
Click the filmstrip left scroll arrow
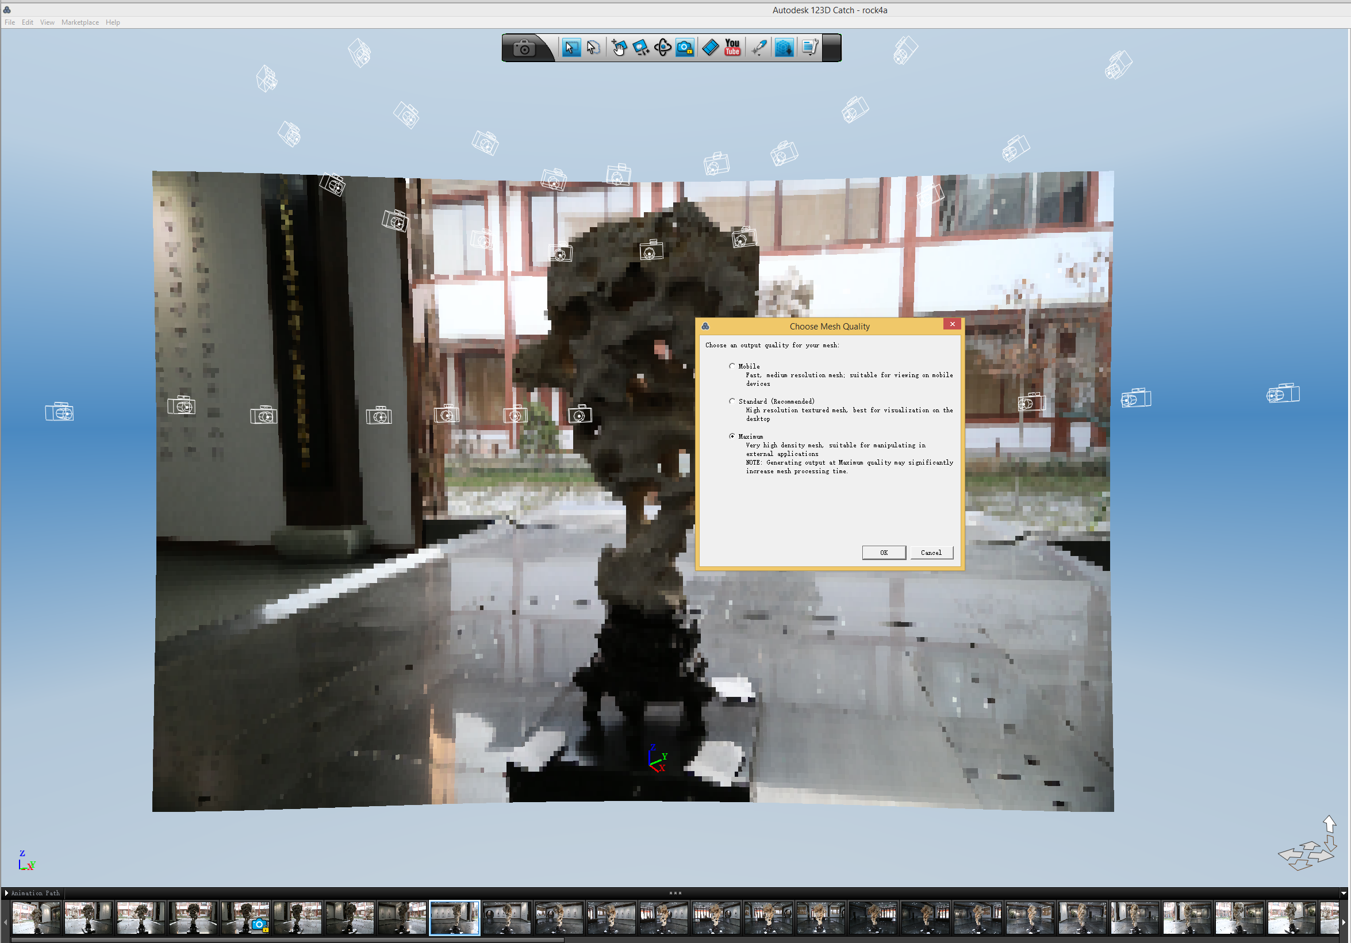[x=5, y=921]
